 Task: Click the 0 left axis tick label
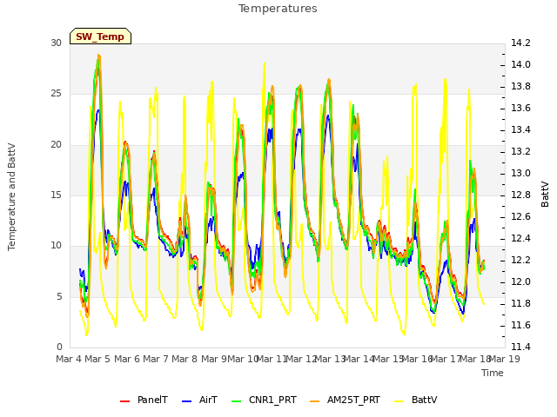pos(59,347)
